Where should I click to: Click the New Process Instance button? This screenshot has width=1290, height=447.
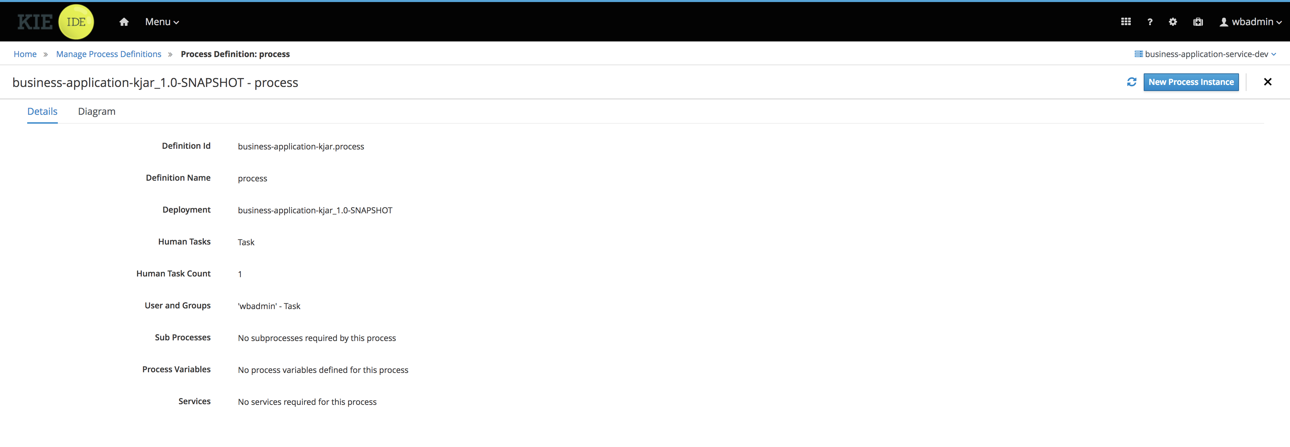pyautogui.click(x=1192, y=81)
